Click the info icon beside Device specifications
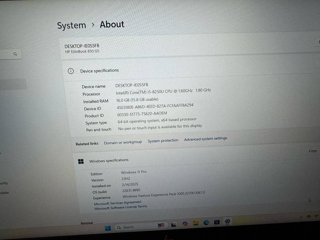Screen dimensions: 320x240 [71, 71]
